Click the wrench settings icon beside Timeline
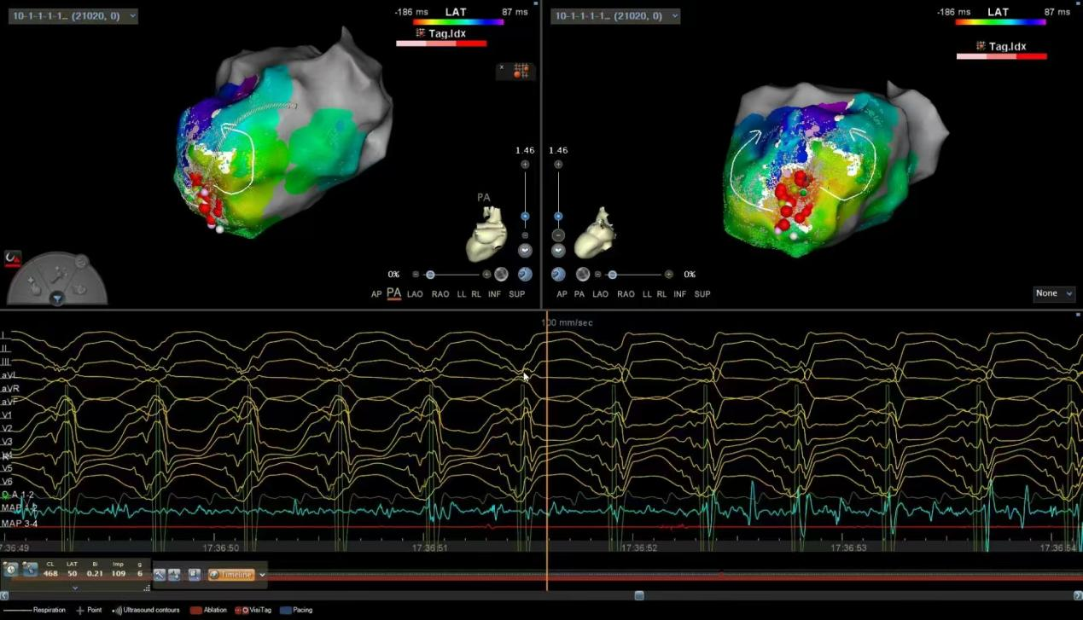This screenshot has width=1083, height=620. 159,575
